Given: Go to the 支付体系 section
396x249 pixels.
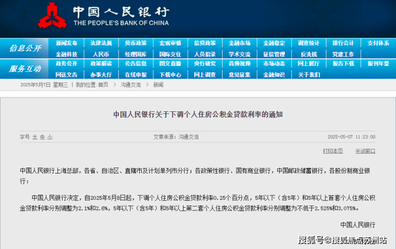Looking at the screenshot, I should (x=378, y=43).
